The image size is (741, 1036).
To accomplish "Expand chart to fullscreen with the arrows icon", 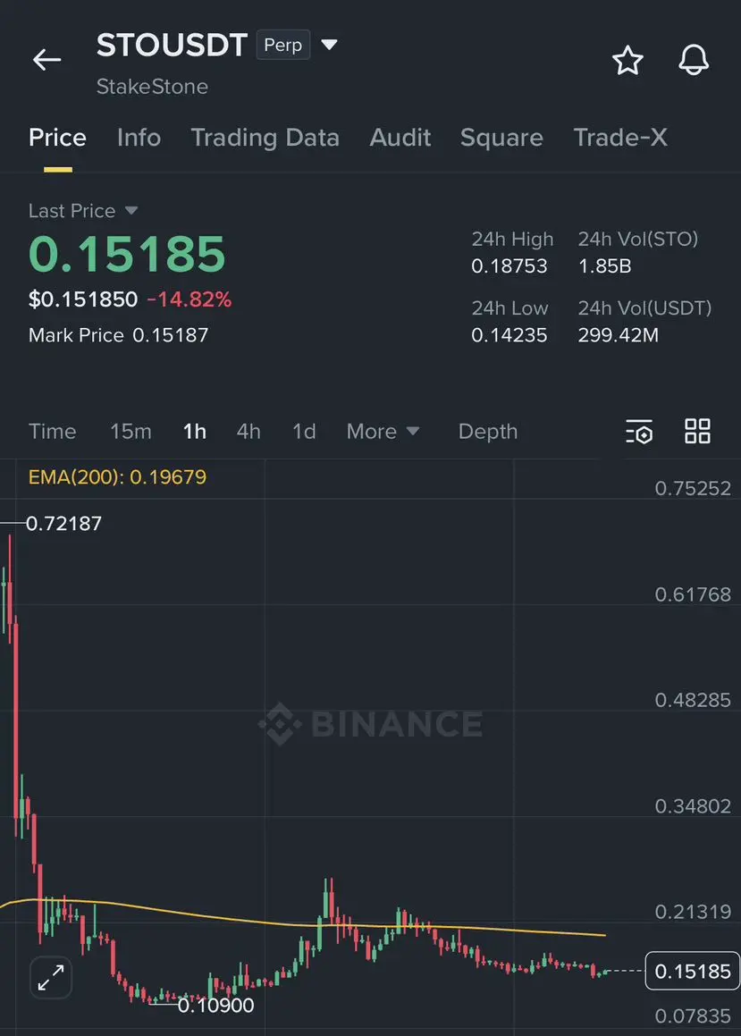I will click(51, 977).
